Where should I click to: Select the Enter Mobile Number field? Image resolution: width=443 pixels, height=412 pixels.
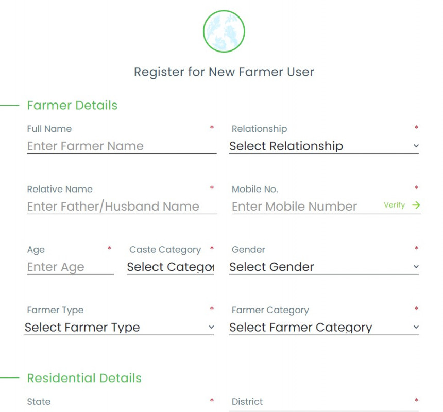pos(304,207)
